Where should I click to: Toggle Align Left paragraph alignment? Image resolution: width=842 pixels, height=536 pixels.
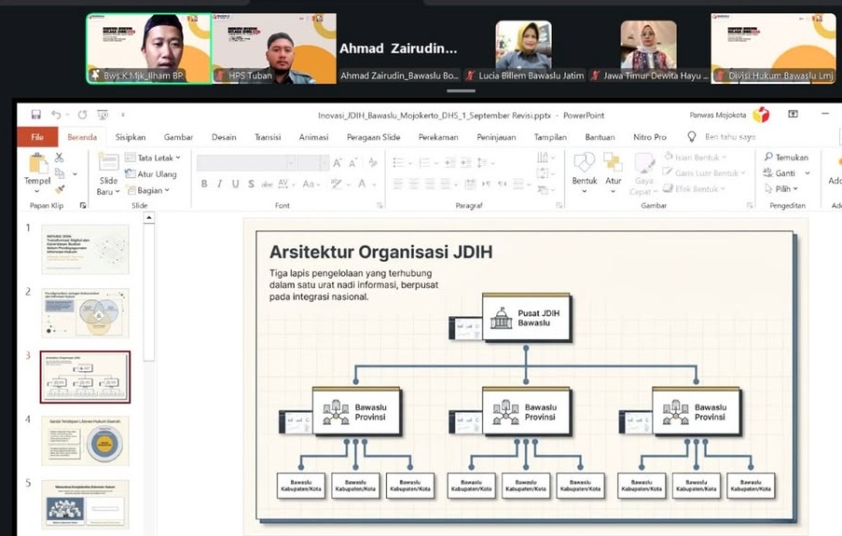point(398,185)
